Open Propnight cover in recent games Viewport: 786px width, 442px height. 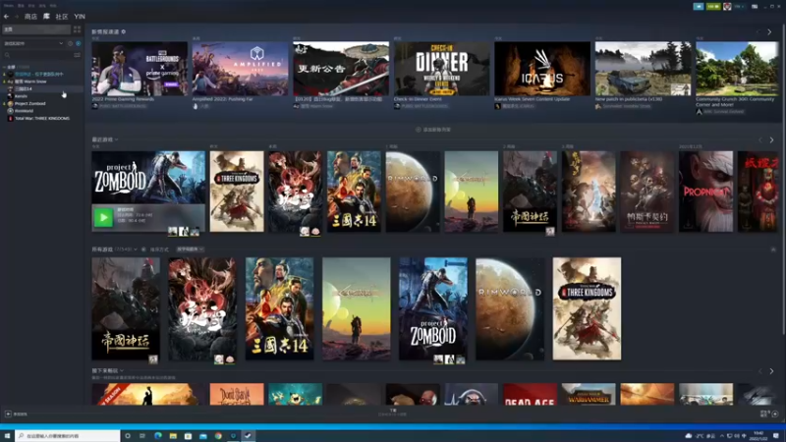705,192
